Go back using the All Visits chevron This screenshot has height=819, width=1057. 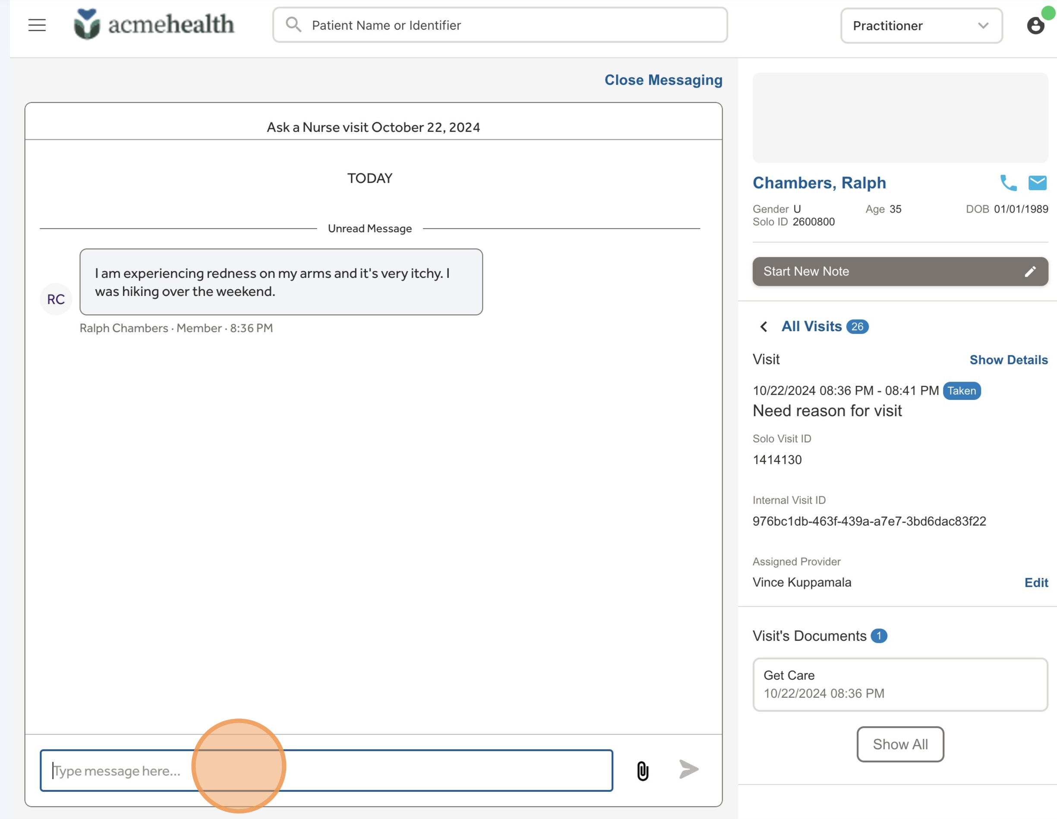tap(764, 327)
